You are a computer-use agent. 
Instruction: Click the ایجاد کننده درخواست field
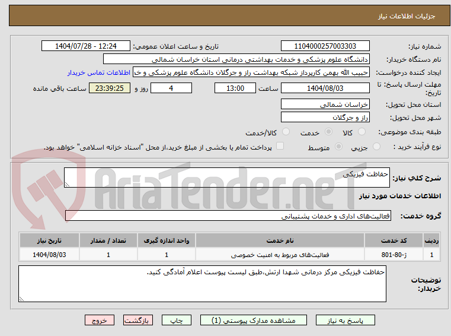click(x=251, y=72)
